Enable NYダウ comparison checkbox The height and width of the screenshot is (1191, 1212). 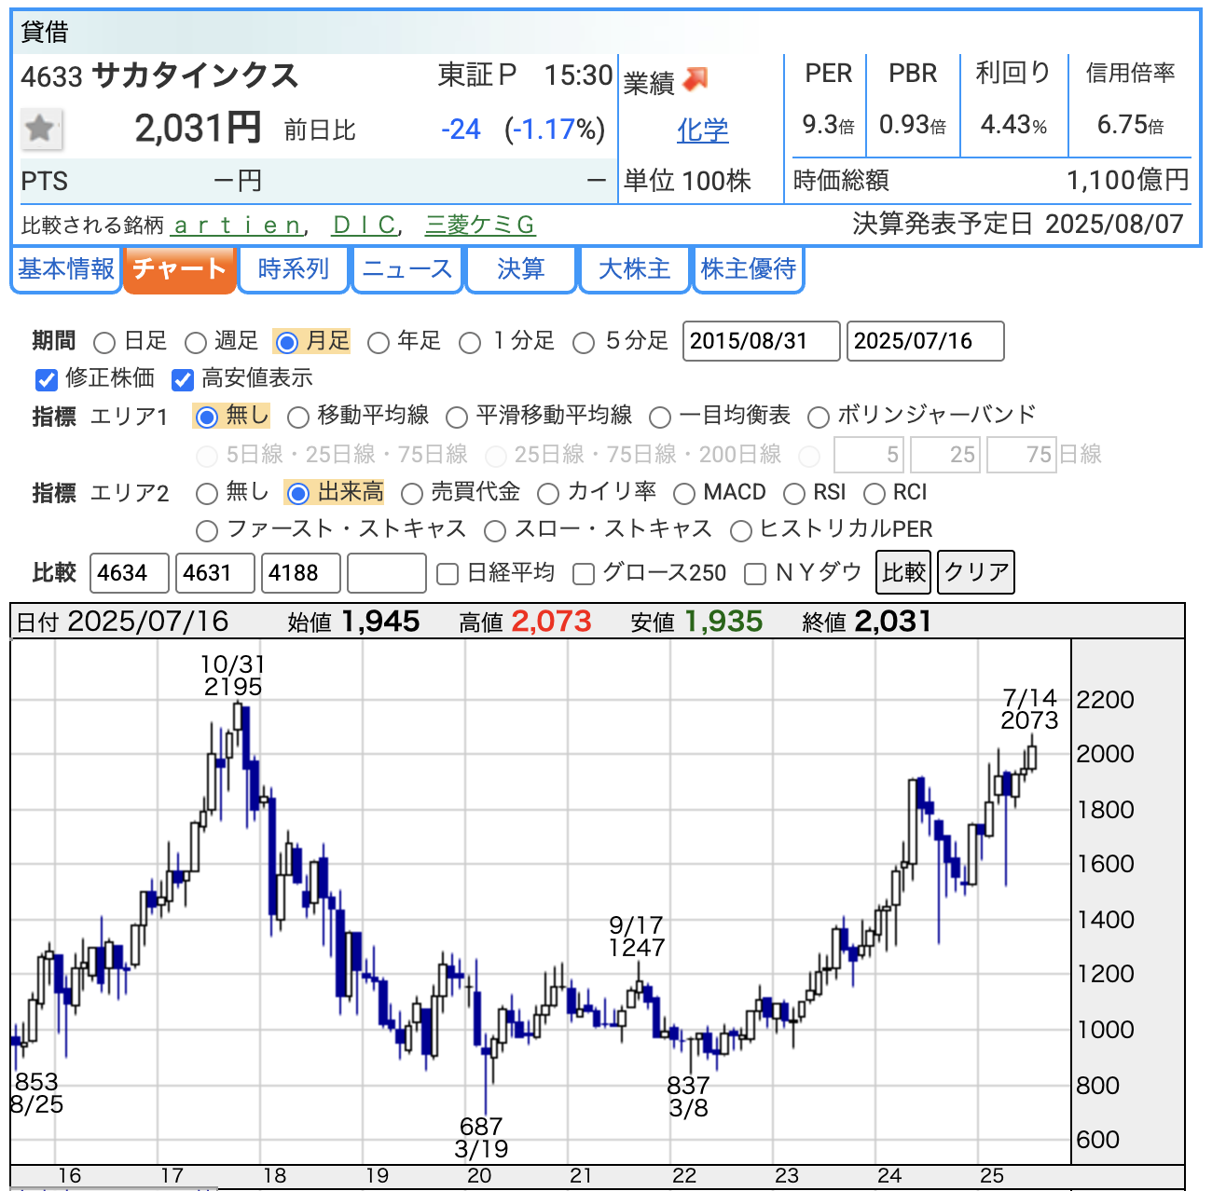[755, 574]
